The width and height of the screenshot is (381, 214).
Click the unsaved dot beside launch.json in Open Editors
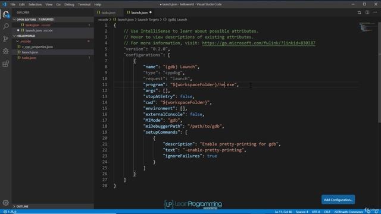click(18, 30)
